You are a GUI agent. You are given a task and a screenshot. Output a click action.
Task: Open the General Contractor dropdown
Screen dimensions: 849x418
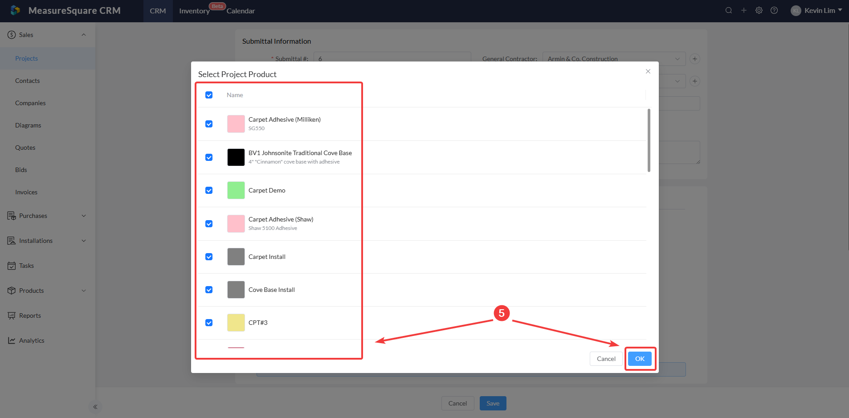coord(614,59)
